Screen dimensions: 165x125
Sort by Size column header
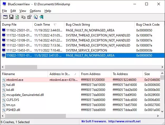pos(152,74)
